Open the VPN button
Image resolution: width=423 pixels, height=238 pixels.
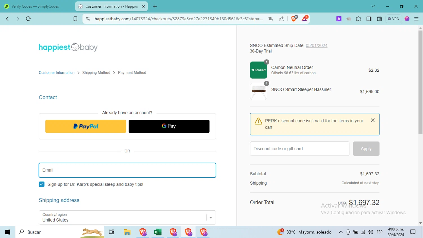pyautogui.click(x=394, y=19)
